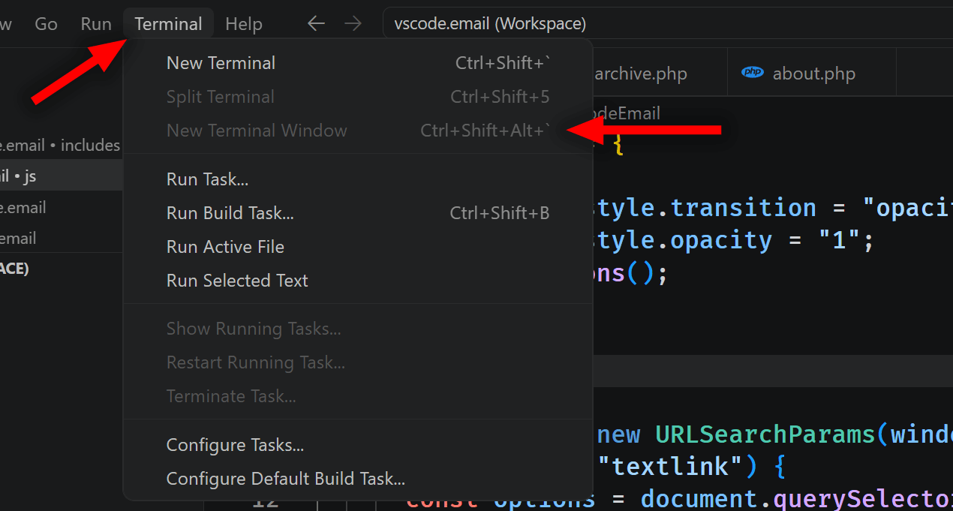Open the Help menu

tap(243, 23)
